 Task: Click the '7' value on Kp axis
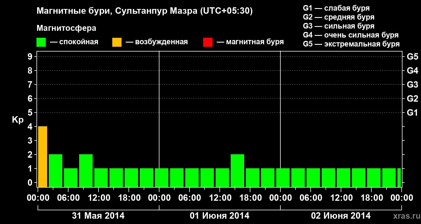point(31,85)
